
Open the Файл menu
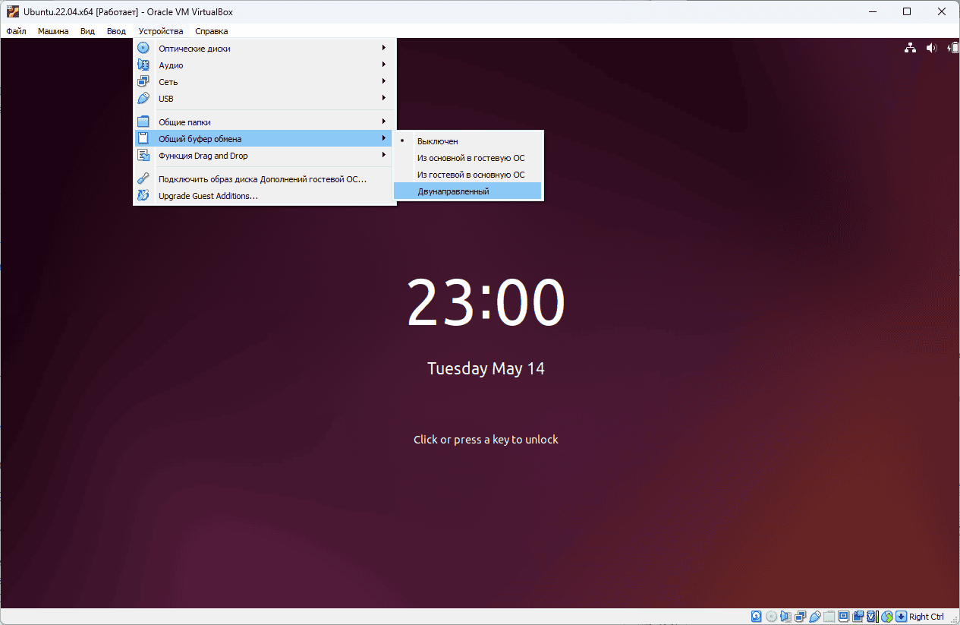[16, 31]
